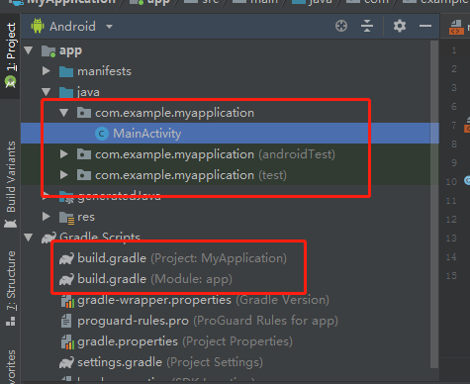Screen dimensions: 470x384
Task: Click the Android robot icon in the project header
Action: point(38,26)
